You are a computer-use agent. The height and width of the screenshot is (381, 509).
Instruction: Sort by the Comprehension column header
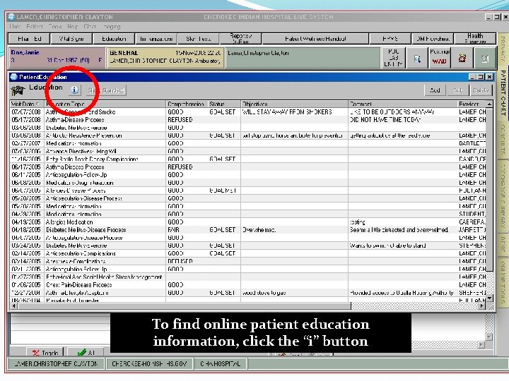click(187, 104)
